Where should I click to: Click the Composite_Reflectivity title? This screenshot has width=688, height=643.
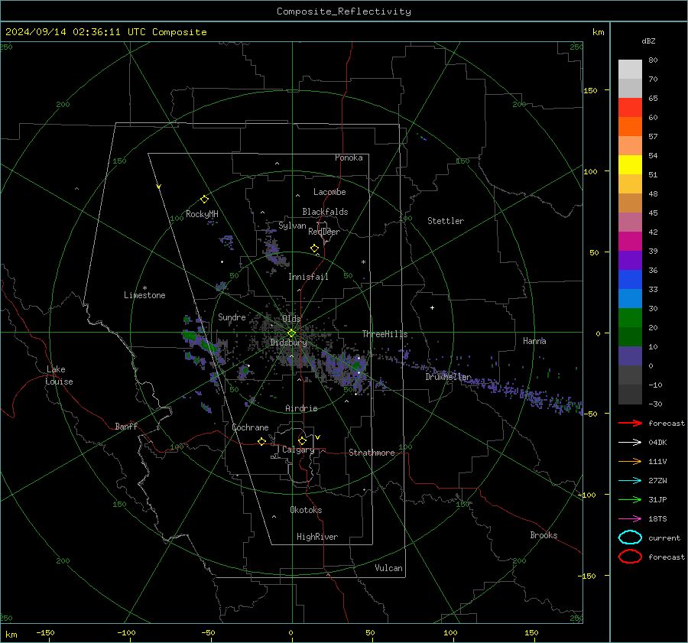343,11
